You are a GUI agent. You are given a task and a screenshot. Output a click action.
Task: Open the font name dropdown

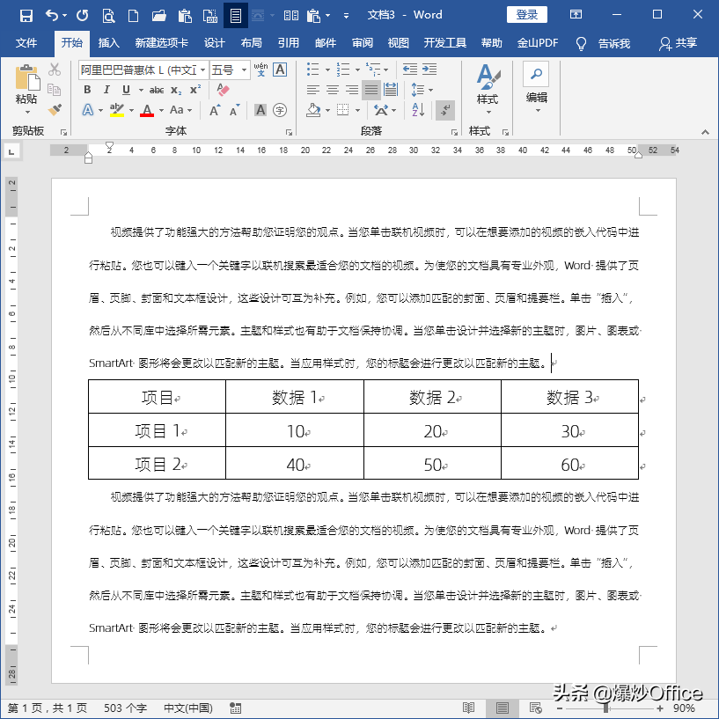point(202,70)
